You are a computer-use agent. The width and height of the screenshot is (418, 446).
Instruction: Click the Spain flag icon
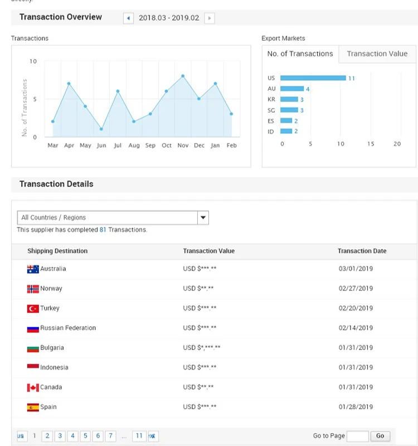pos(33,407)
